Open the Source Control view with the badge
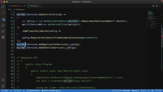Screen dimensions: 163x92 click(3, 19)
